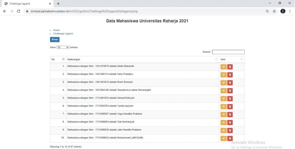Bookmark this page with star icon
This screenshot has height=149, width=295.
[274, 11]
